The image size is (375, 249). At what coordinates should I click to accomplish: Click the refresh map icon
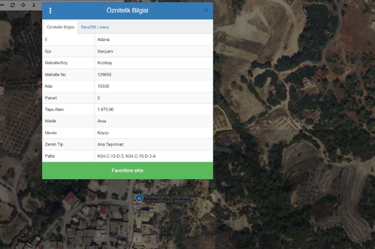12,5
